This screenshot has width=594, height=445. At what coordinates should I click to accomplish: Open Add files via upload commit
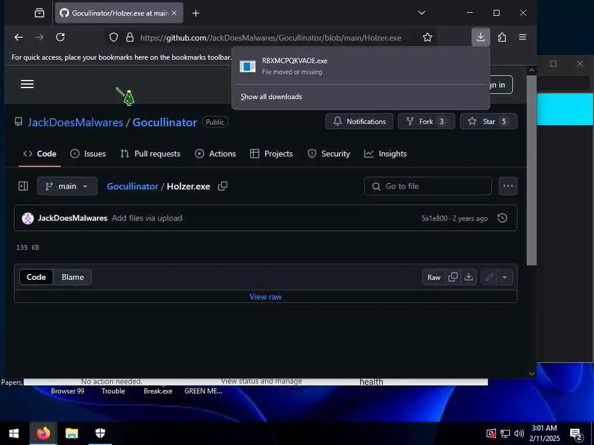point(147,218)
